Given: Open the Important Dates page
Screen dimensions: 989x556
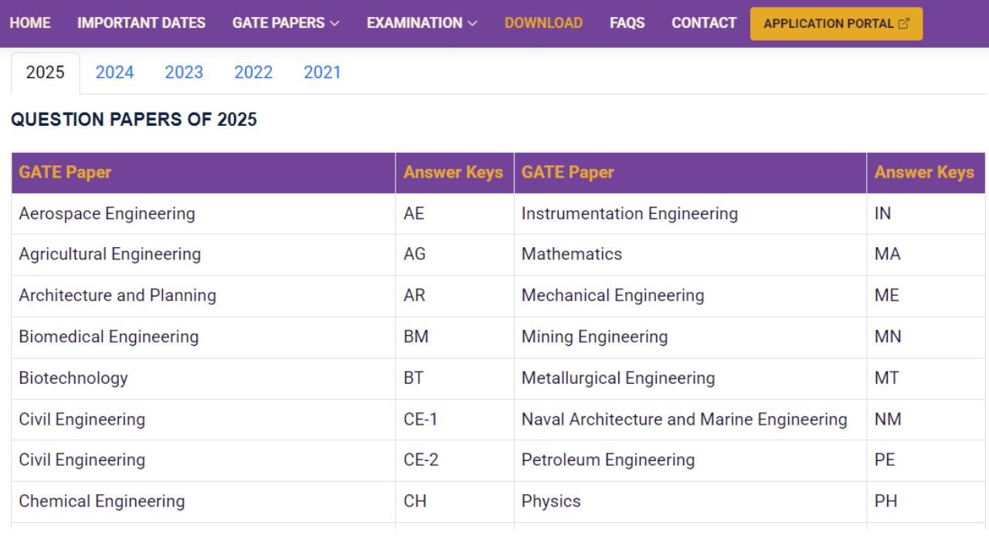Looking at the screenshot, I should tap(141, 23).
